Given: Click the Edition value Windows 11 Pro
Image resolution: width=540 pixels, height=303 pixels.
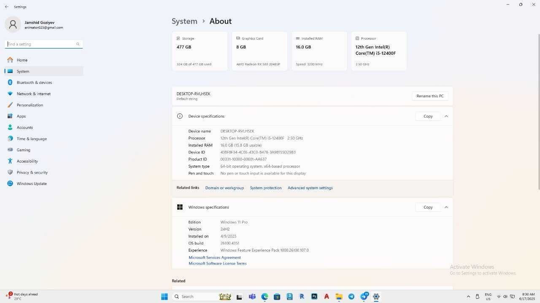Looking at the screenshot, I should pos(234,222).
